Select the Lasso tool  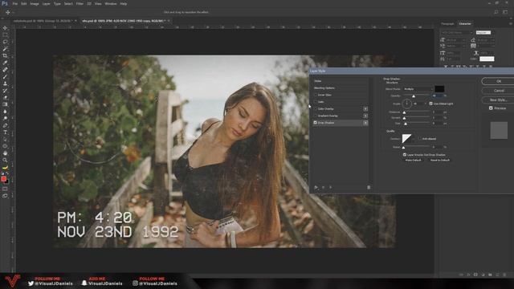pyautogui.click(x=5, y=42)
